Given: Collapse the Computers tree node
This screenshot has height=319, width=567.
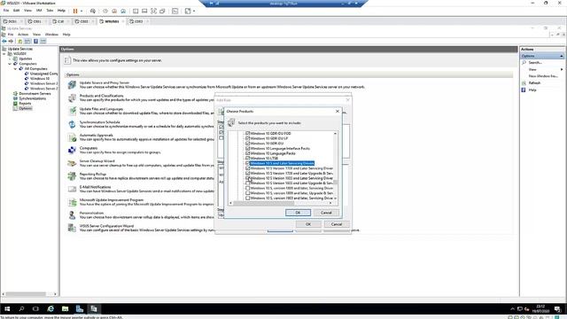Looking at the screenshot, I should 10,64.
